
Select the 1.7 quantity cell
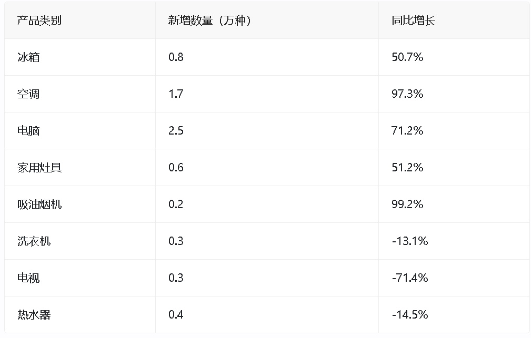[x=176, y=94]
